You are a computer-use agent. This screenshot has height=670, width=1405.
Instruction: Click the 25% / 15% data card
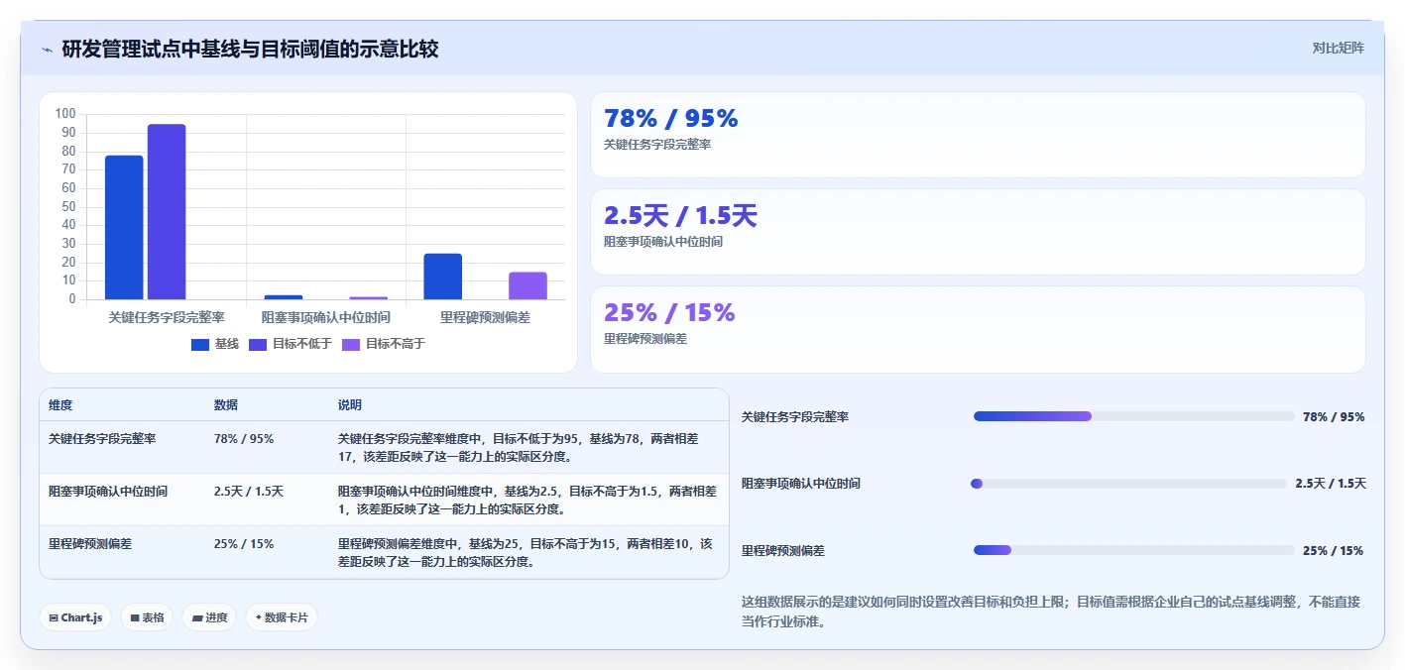point(978,329)
